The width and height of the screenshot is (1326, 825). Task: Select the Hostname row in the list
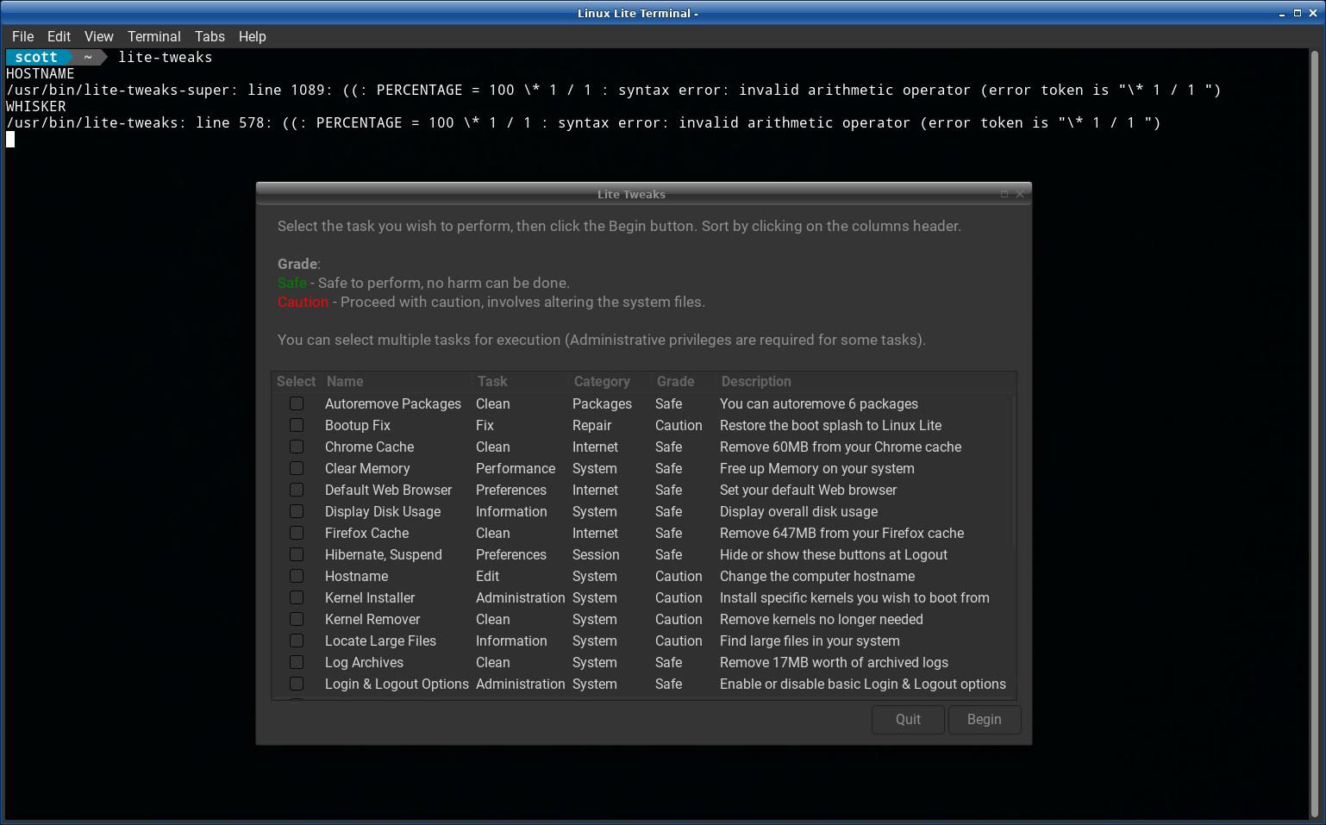(x=356, y=576)
